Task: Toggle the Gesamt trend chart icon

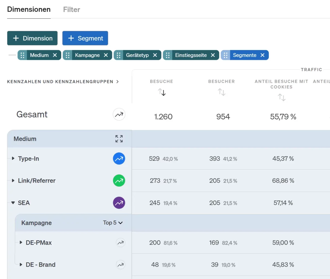Action: click(119, 115)
